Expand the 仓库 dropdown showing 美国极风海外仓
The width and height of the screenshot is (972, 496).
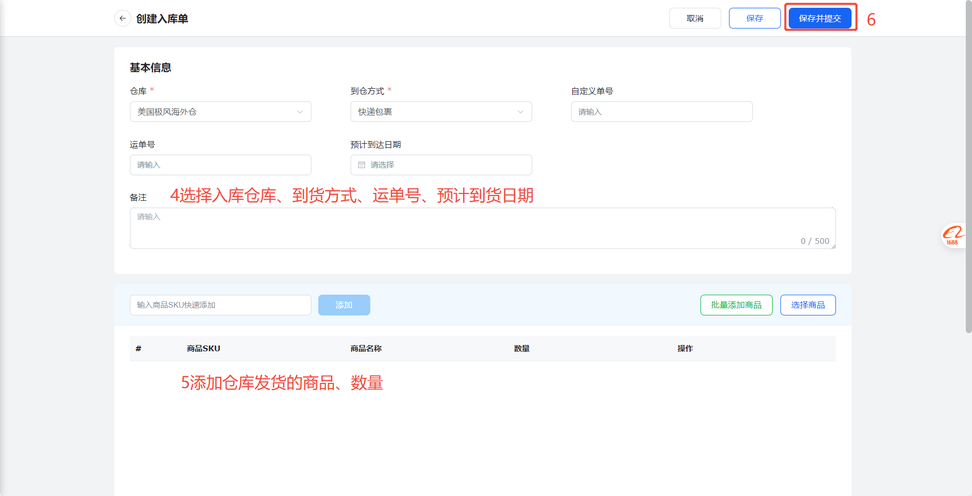(220, 112)
